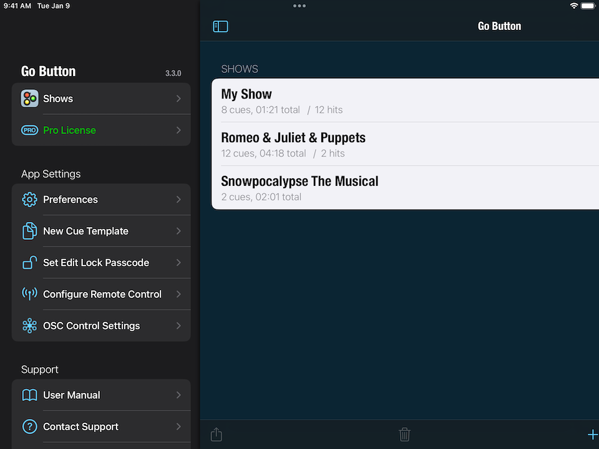
Task: Expand the Contact Support chevron
Action: point(178,427)
